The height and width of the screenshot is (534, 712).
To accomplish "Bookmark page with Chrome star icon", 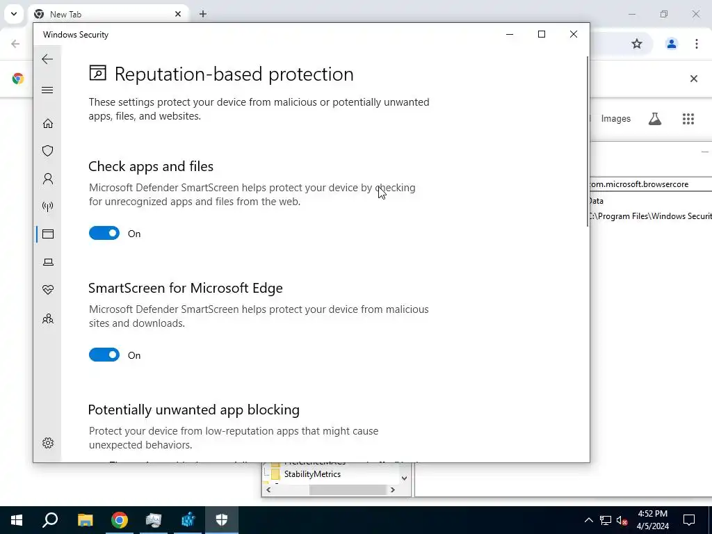I will [637, 44].
